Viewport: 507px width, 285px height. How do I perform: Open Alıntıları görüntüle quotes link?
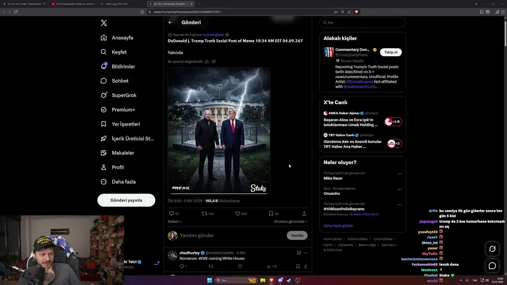tap(290, 222)
